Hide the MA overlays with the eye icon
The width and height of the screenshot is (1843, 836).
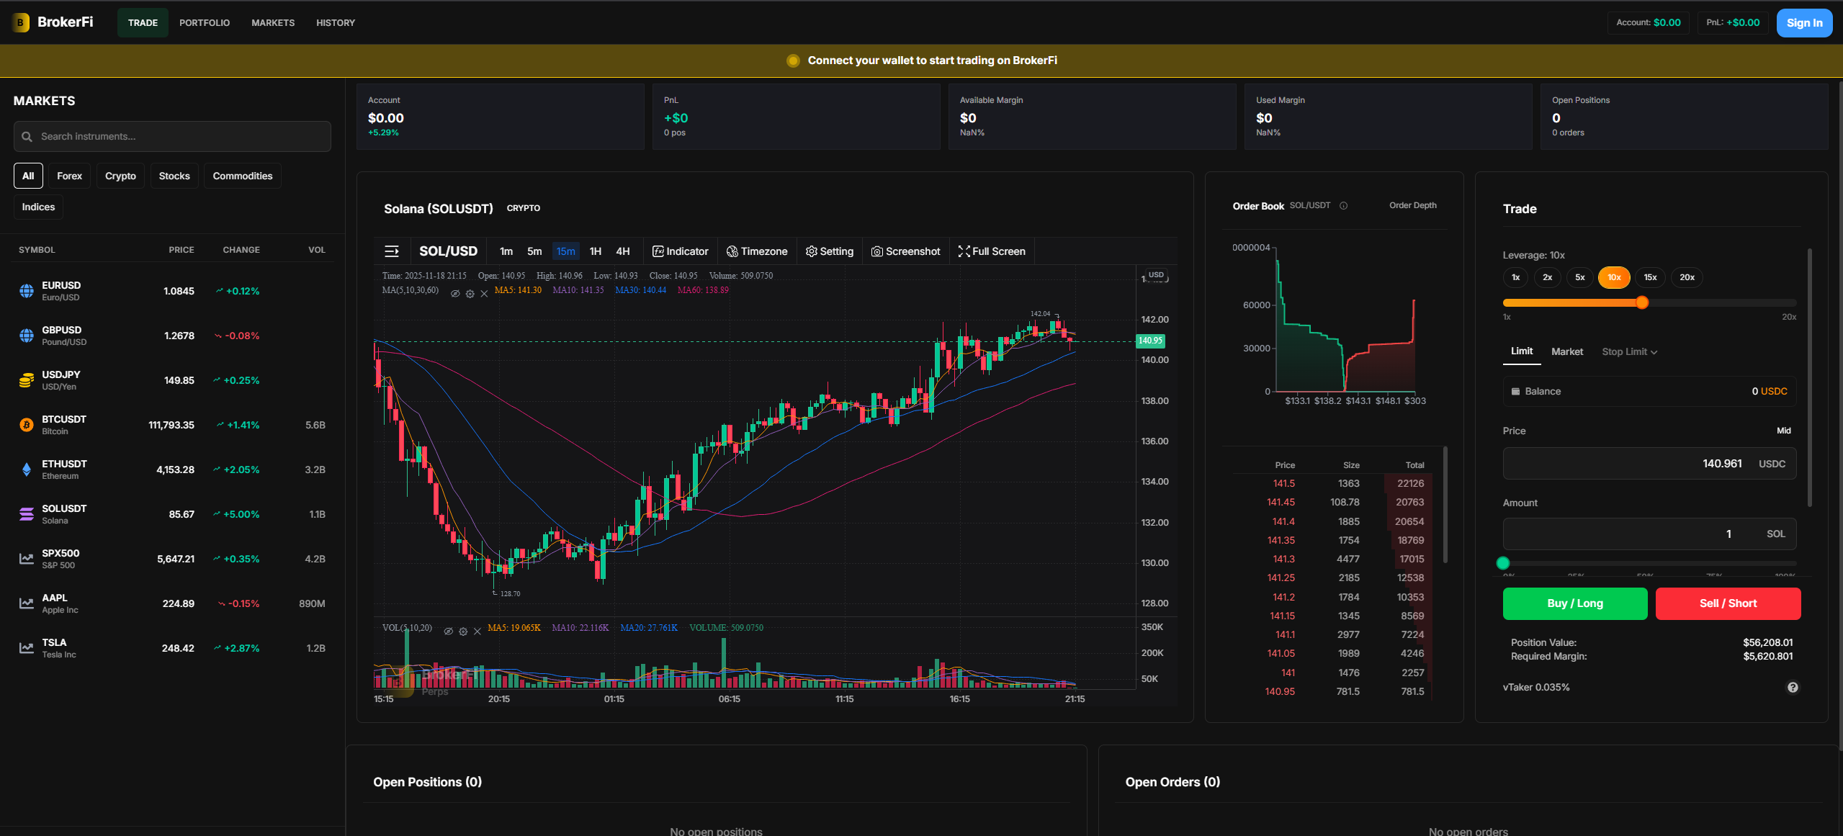(x=455, y=293)
